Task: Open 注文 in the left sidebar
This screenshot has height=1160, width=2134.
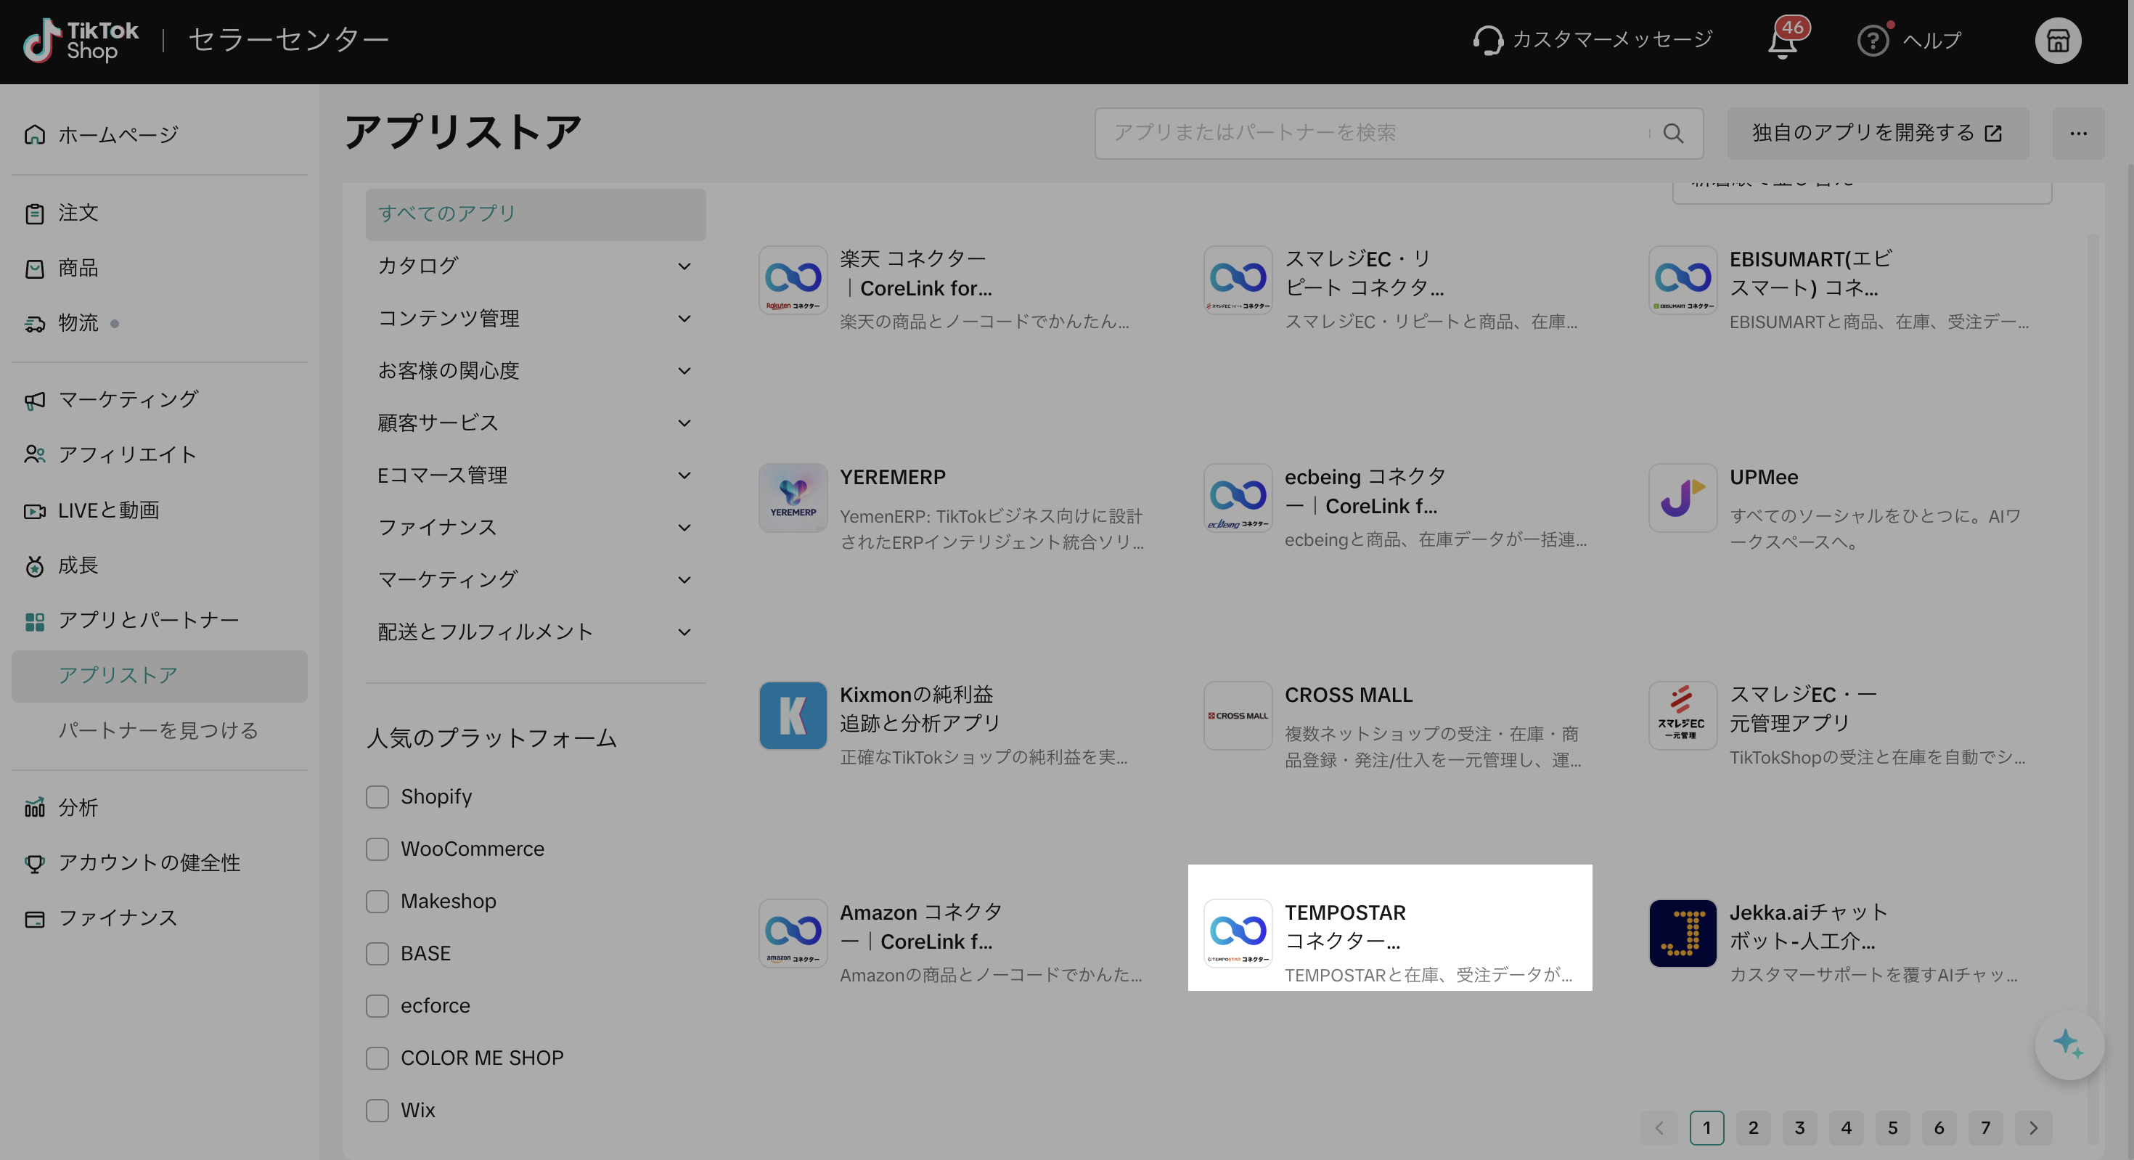Action: point(78,213)
